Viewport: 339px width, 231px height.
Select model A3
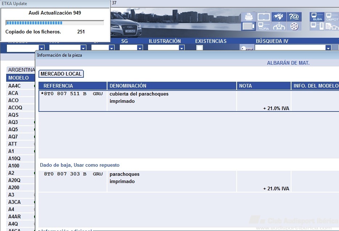[21, 195]
